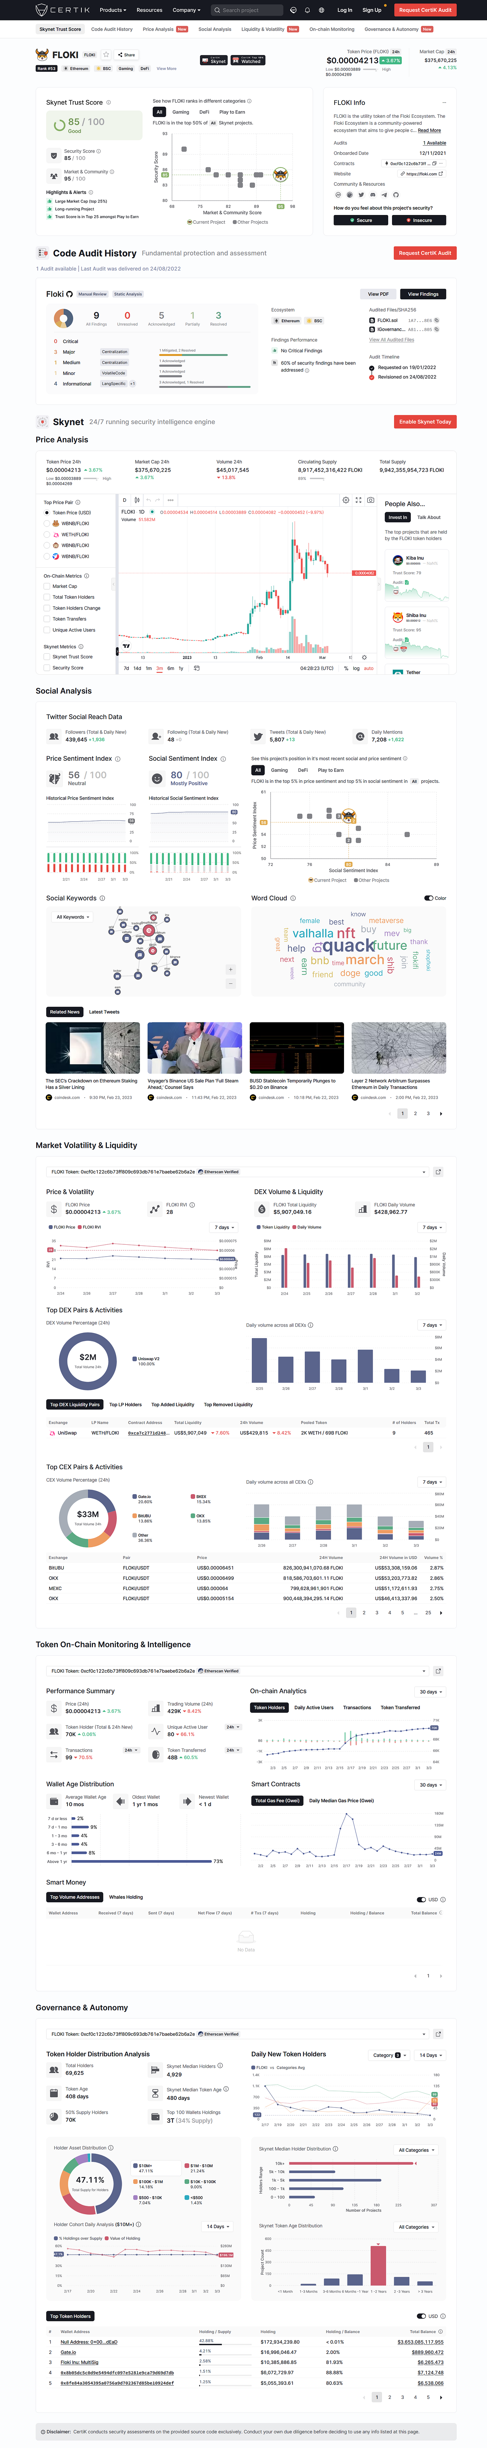Click the Enable Skynet Today button
The image size is (487, 2448).
425,422
